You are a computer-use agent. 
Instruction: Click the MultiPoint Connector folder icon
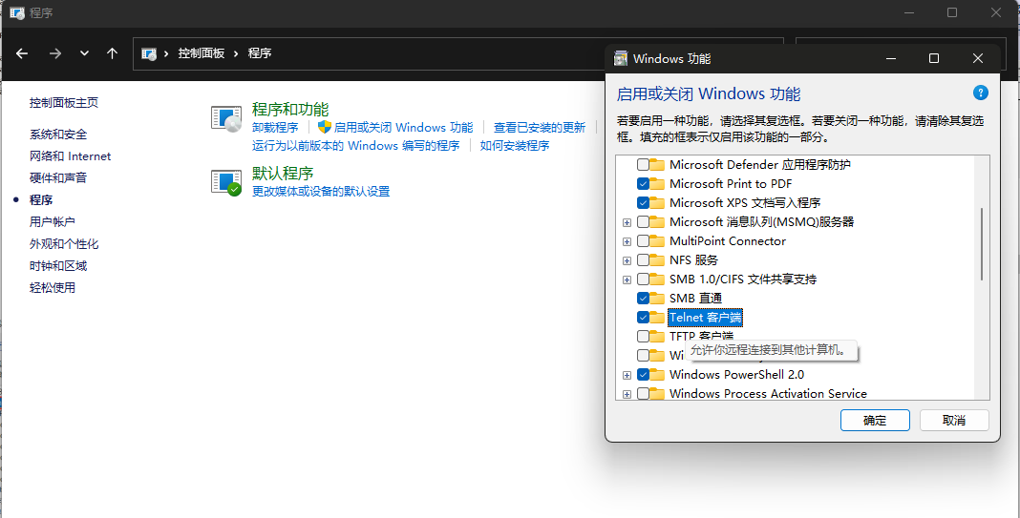tap(657, 241)
